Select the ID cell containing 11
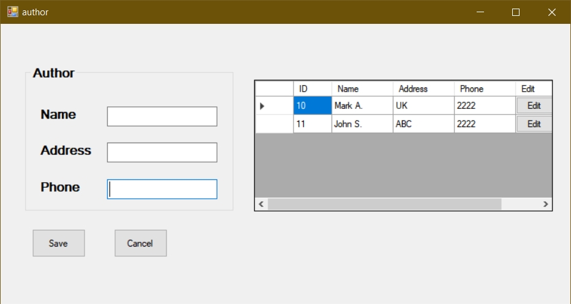 point(312,124)
